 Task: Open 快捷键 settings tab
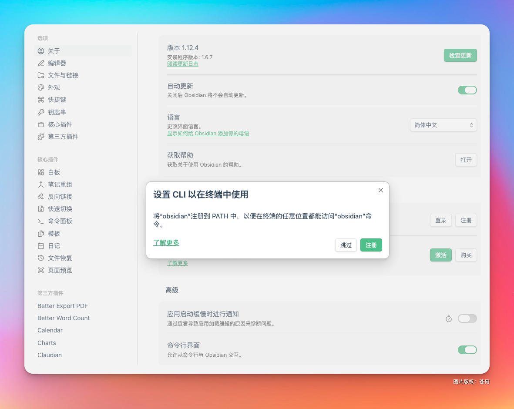coord(57,100)
